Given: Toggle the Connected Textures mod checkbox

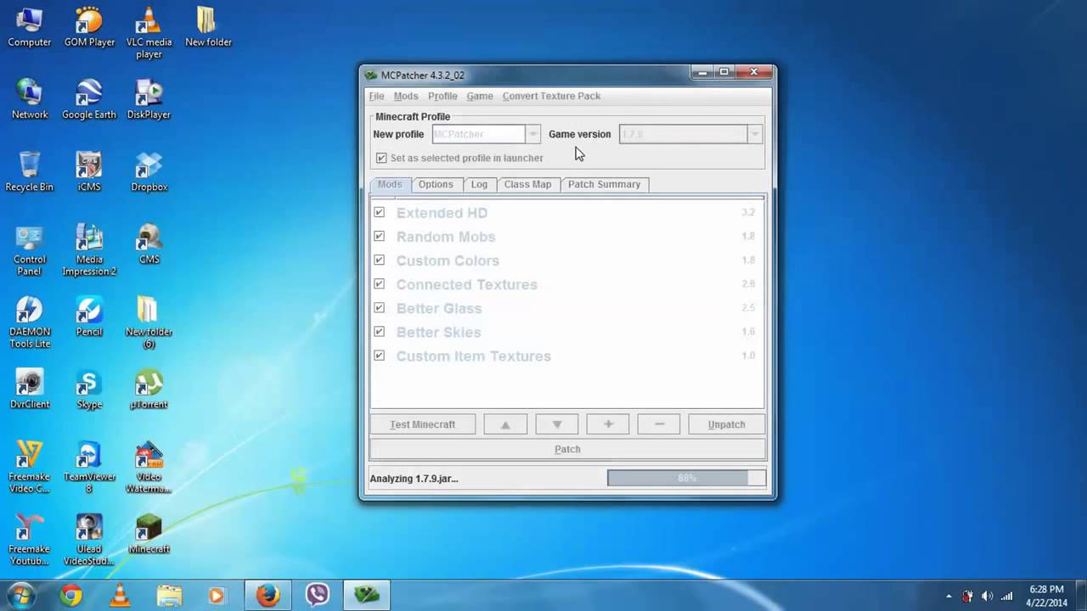Looking at the screenshot, I should pyautogui.click(x=379, y=283).
